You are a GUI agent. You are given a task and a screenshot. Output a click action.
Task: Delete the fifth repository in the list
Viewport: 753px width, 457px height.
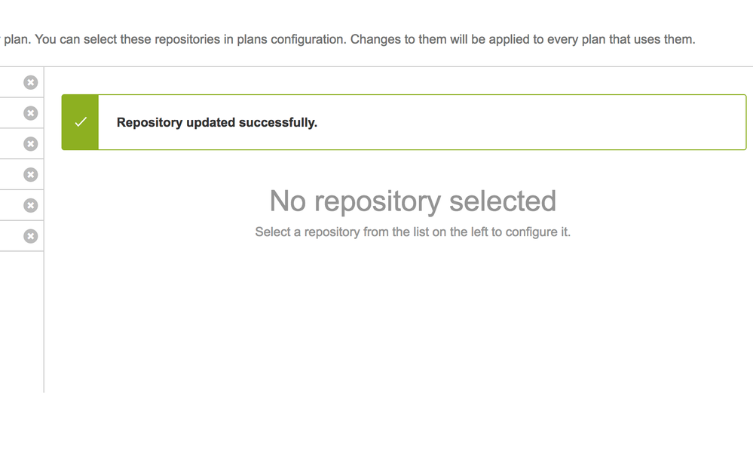tap(31, 206)
